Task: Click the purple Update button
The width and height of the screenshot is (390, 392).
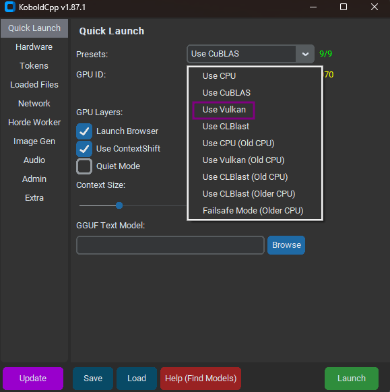Action: (x=33, y=379)
